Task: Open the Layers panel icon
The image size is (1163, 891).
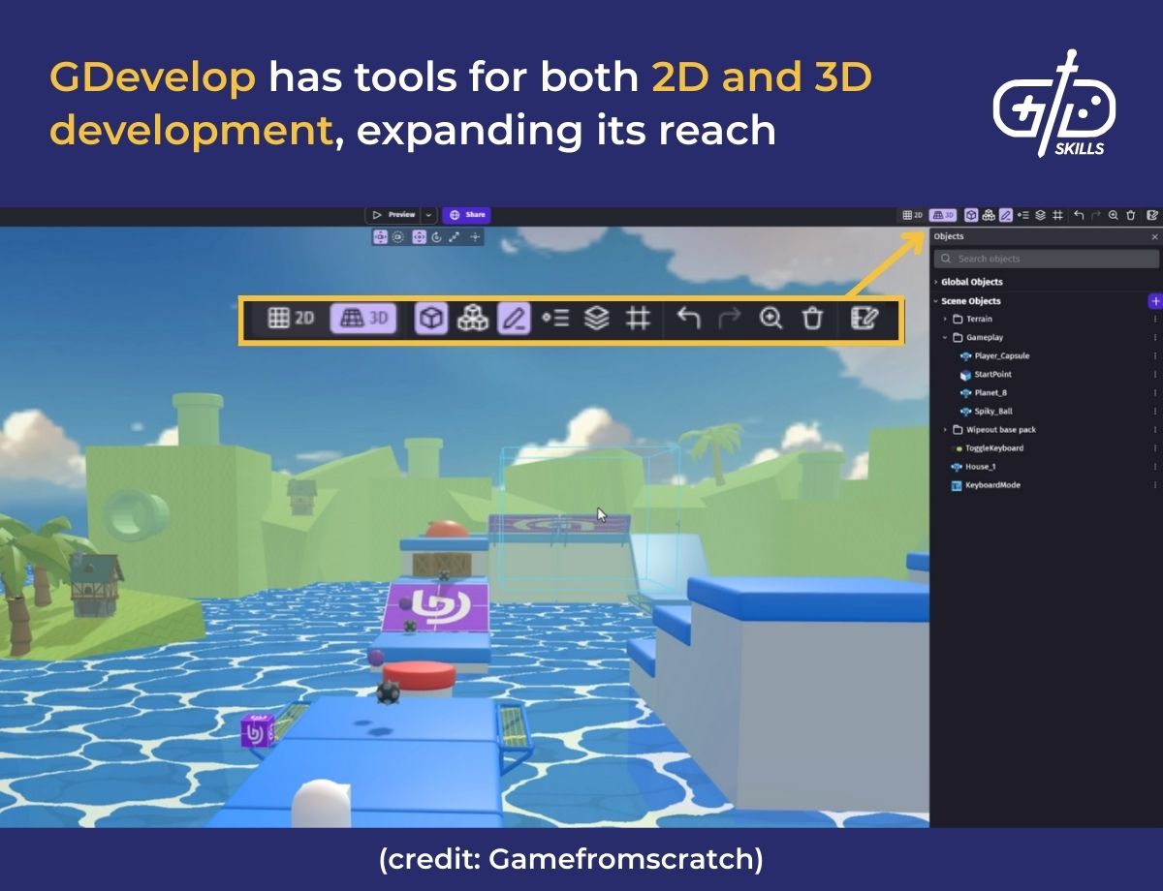Action: coord(596,319)
